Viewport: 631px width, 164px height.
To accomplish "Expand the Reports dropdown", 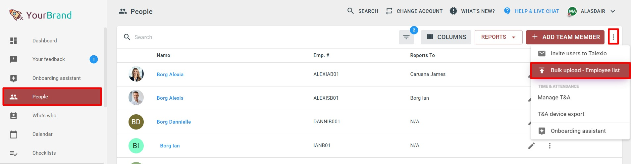I will pos(499,37).
